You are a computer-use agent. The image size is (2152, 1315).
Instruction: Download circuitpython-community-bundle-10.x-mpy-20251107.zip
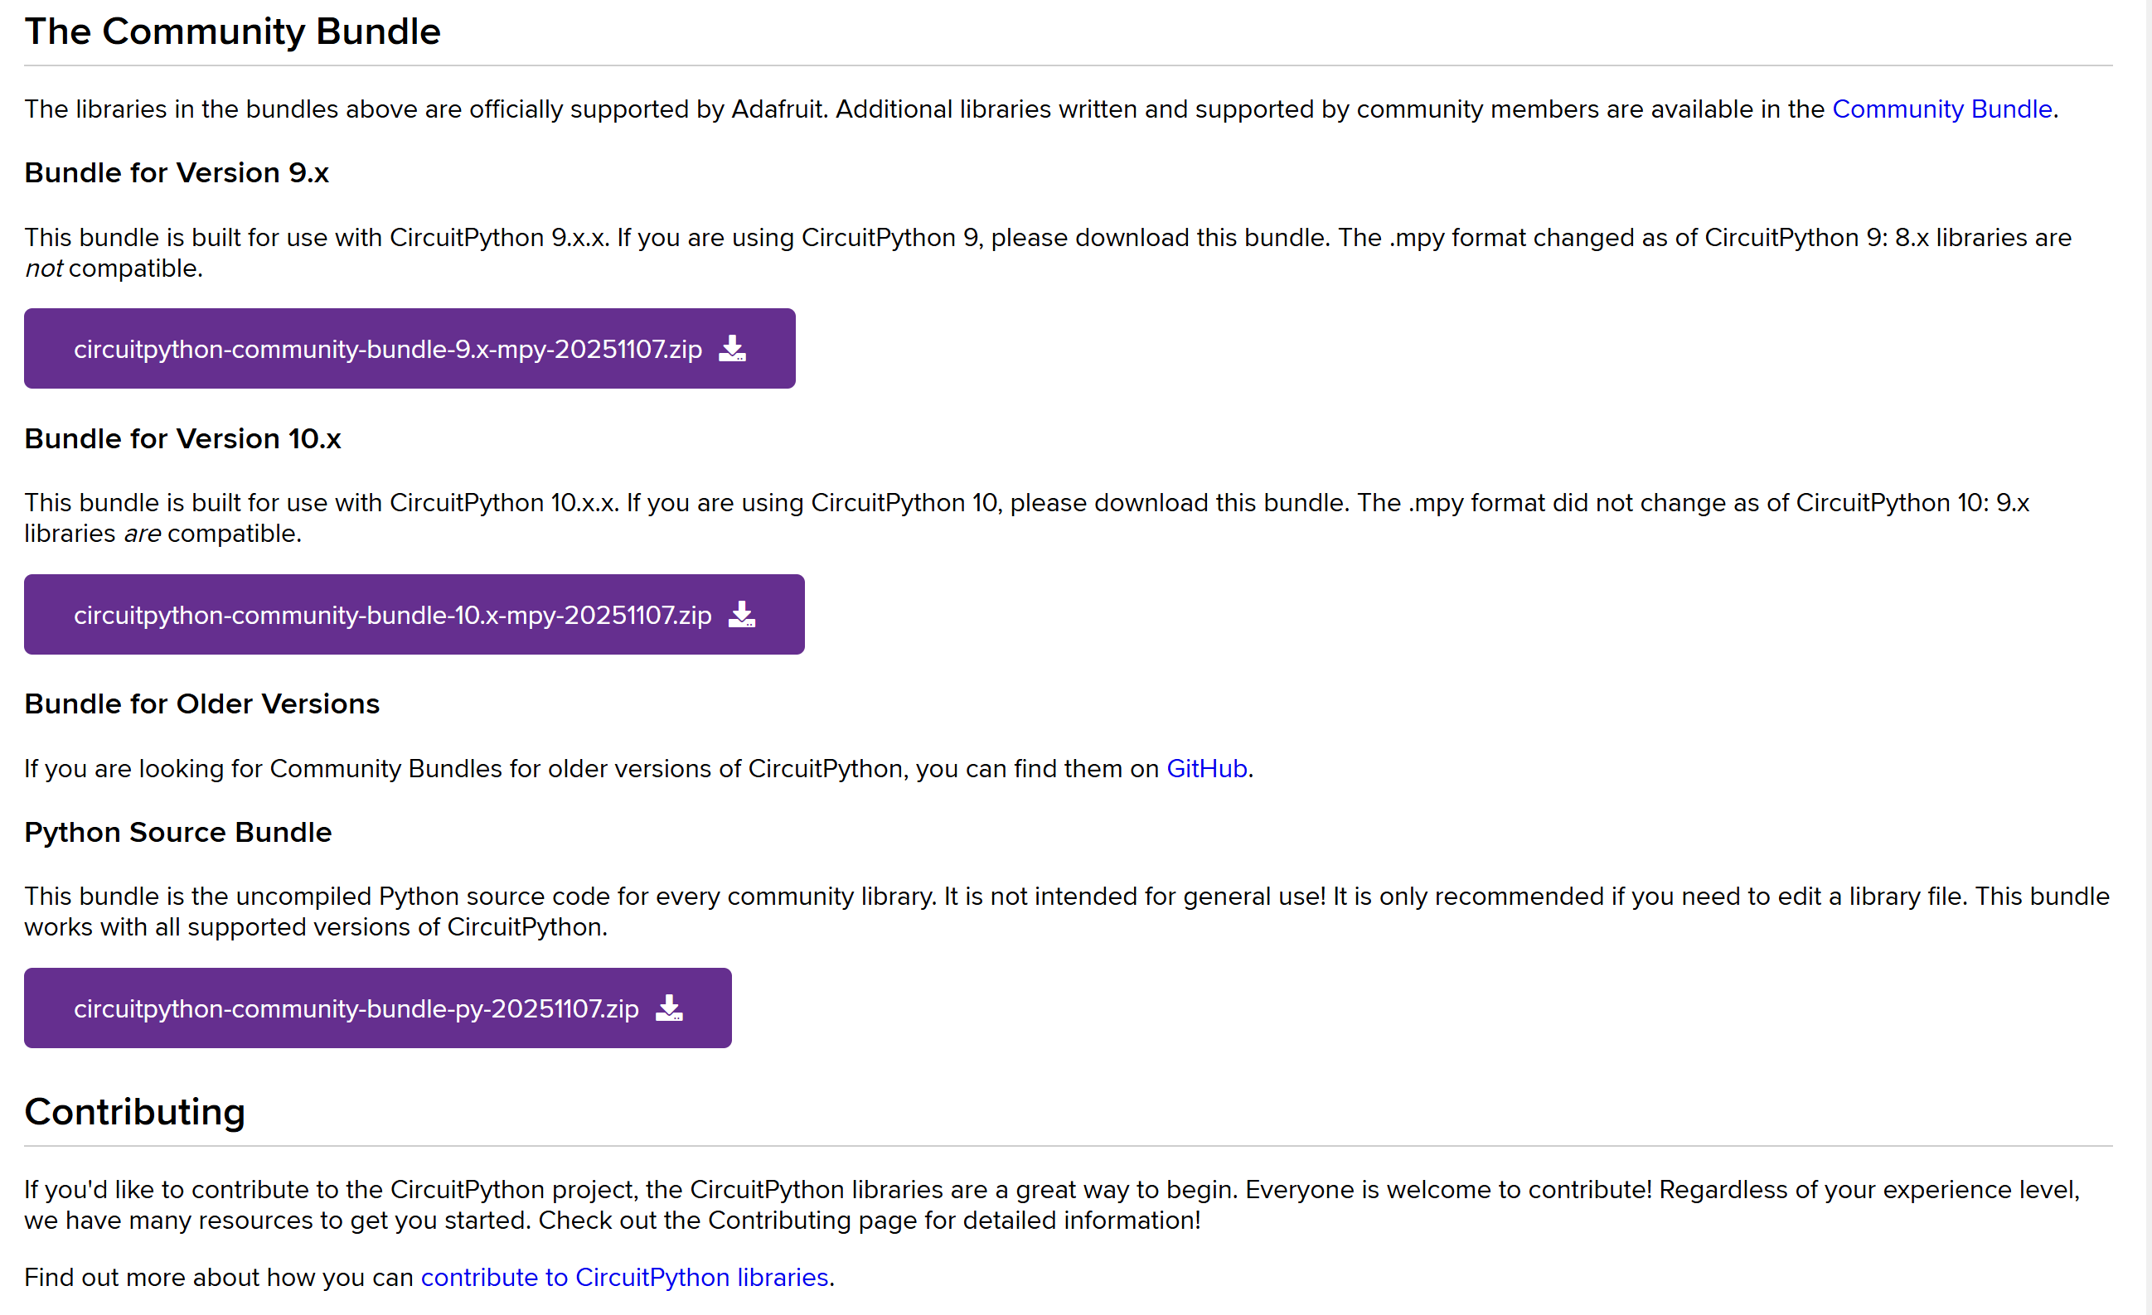pos(392,615)
